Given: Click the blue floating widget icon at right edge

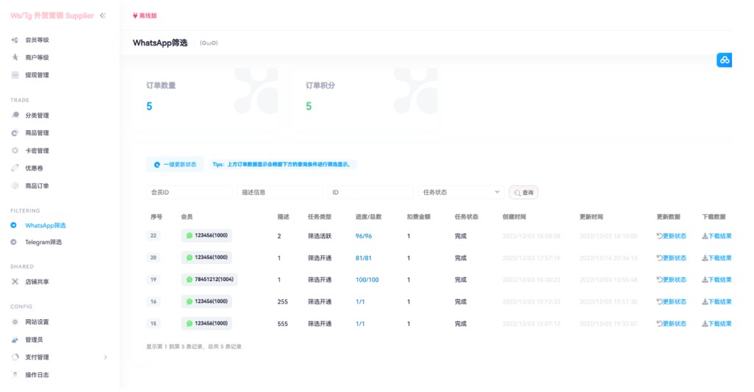Looking at the screenshot, I should click(725, 60).
